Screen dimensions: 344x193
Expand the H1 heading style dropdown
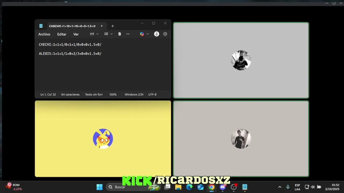pos(94,34)
